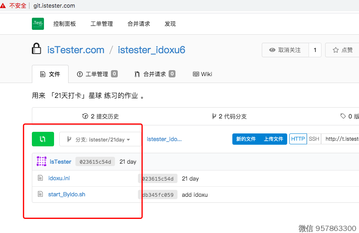Click the private repository lock icon
The height and width of the screenshot is (233, 359).
(x=36, y=49)
